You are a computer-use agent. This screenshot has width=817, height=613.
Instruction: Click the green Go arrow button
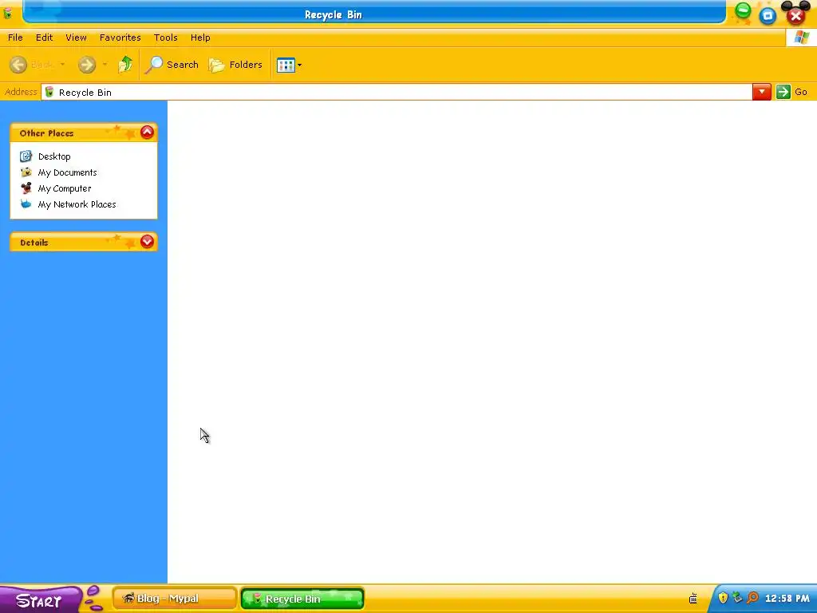(783, 92)
